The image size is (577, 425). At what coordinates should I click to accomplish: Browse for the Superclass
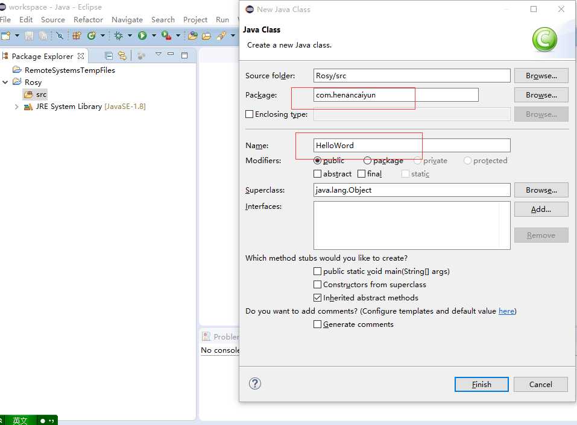click(541, 190)
